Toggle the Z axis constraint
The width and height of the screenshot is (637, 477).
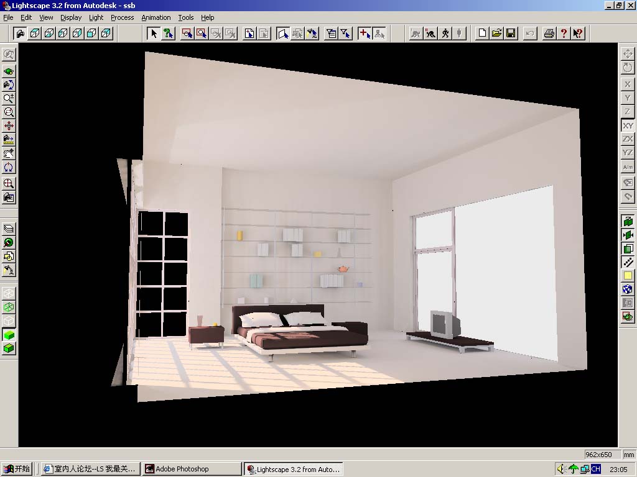[x=628, y=112]
